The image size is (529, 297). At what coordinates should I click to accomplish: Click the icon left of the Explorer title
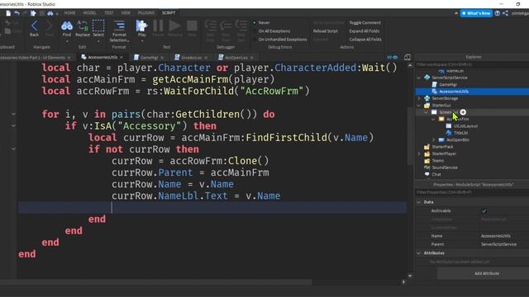coord(407,57)
